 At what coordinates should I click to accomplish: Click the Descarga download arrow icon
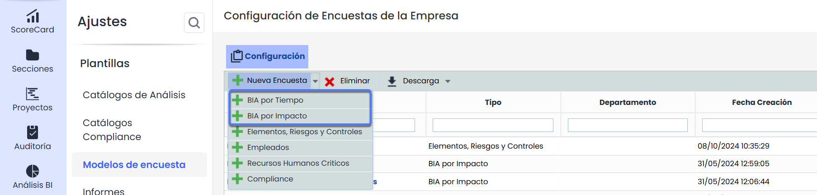click(x=392, y=81)
